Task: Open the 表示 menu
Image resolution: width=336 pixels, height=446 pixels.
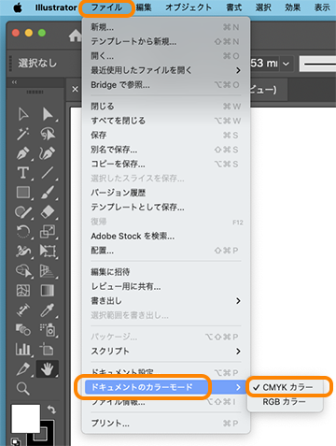Action: tap(322, 7)
